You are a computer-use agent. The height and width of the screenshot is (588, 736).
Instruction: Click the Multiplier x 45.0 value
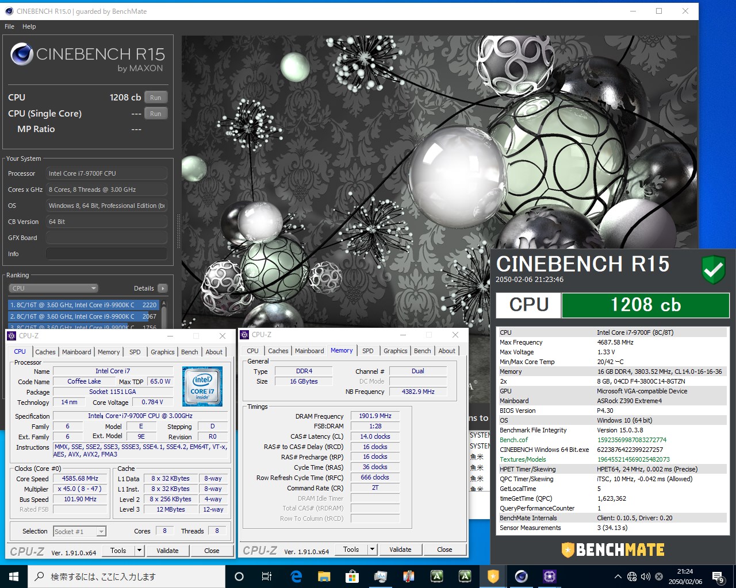click(x=80, y=489)
